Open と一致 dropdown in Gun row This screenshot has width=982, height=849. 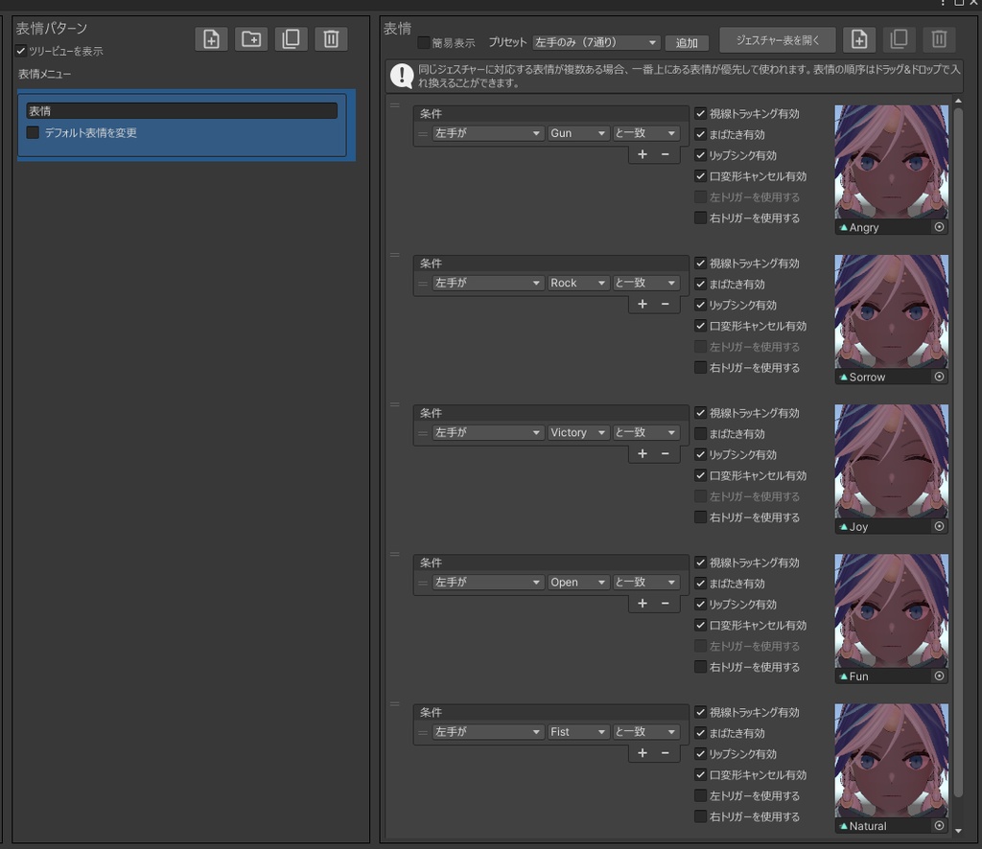click(x=645, y=133)
